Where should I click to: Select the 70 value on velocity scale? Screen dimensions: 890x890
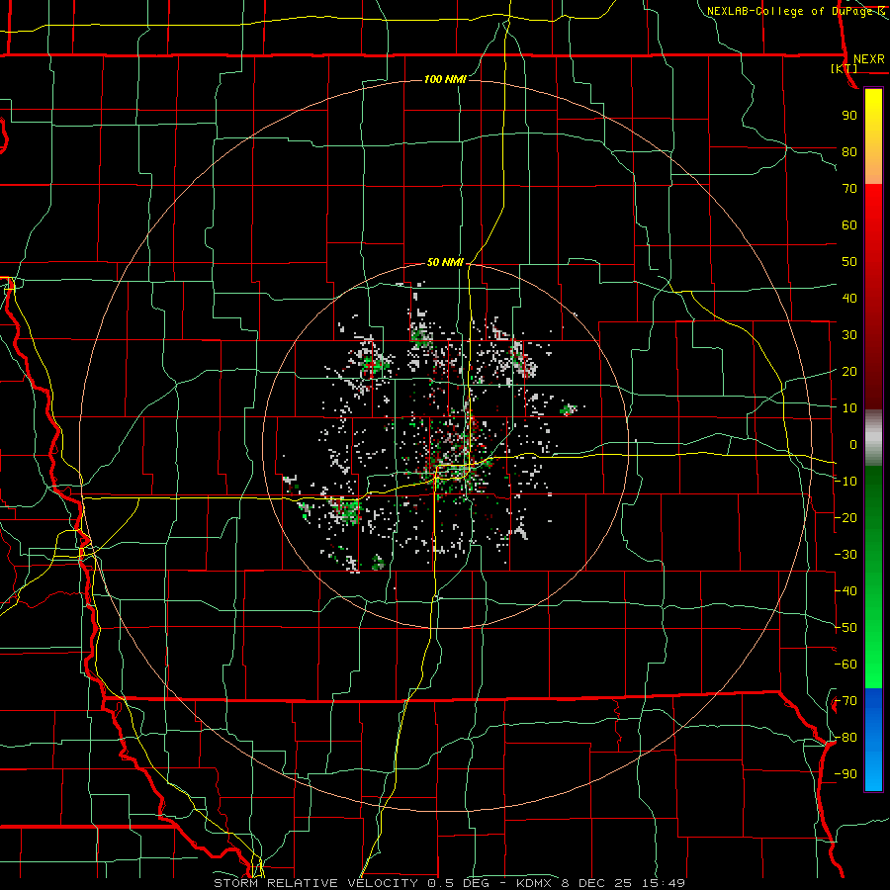click(x=849, y=189)
